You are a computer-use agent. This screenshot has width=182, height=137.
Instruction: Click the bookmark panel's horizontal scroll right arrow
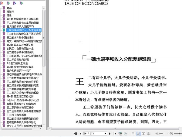[x=40, y=128]
